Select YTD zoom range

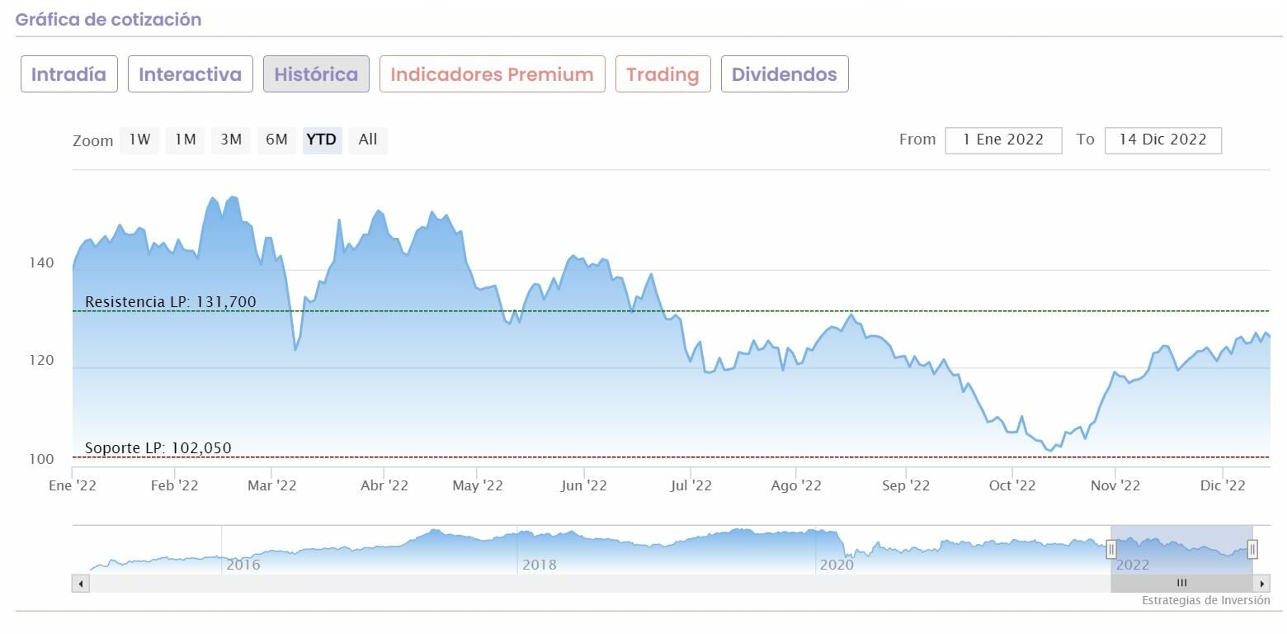pos(321,140)
